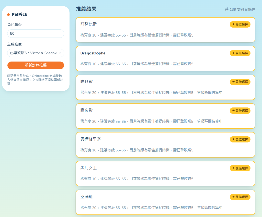
Task: Click the 最佳選擇 badge on the 空渦龍 card
Action: (x=240, y=197)
